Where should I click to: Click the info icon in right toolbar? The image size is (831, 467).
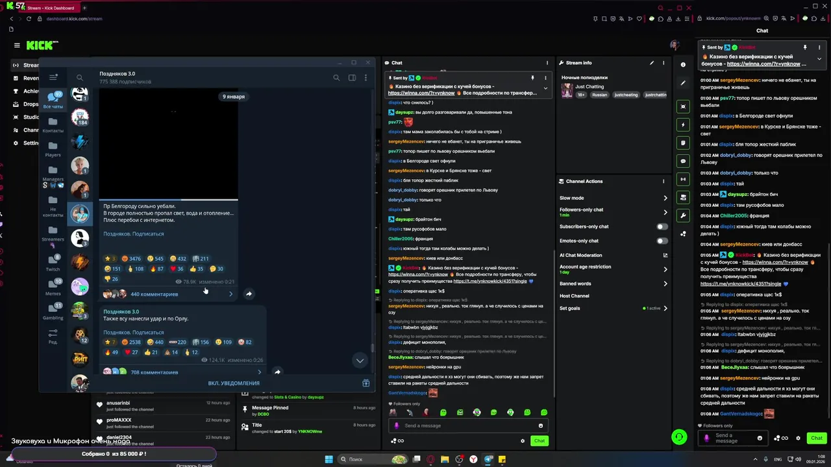(683, 64)
